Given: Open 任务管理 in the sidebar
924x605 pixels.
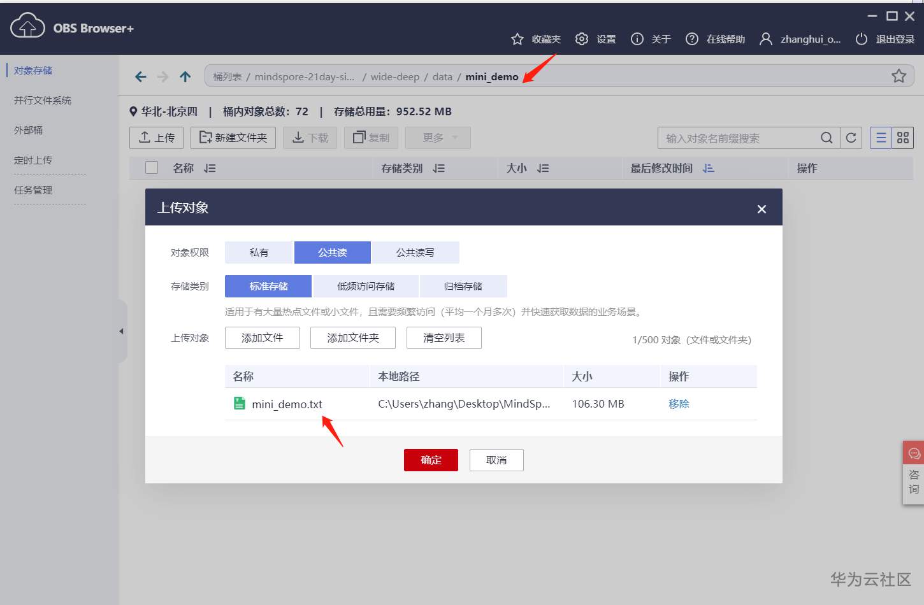Looking at the screenshot, I should pos(33,190).
